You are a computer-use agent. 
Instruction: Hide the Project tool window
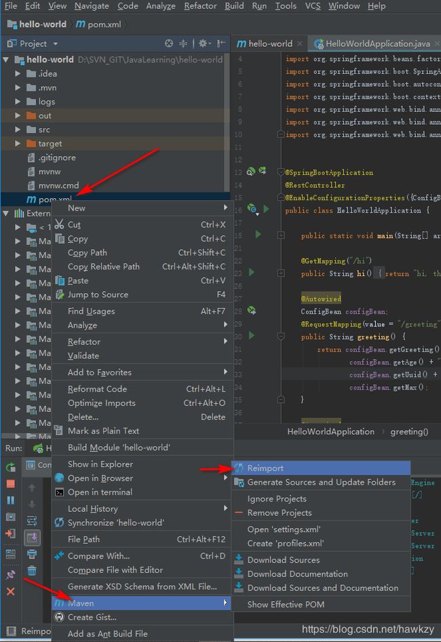[221, 43]
